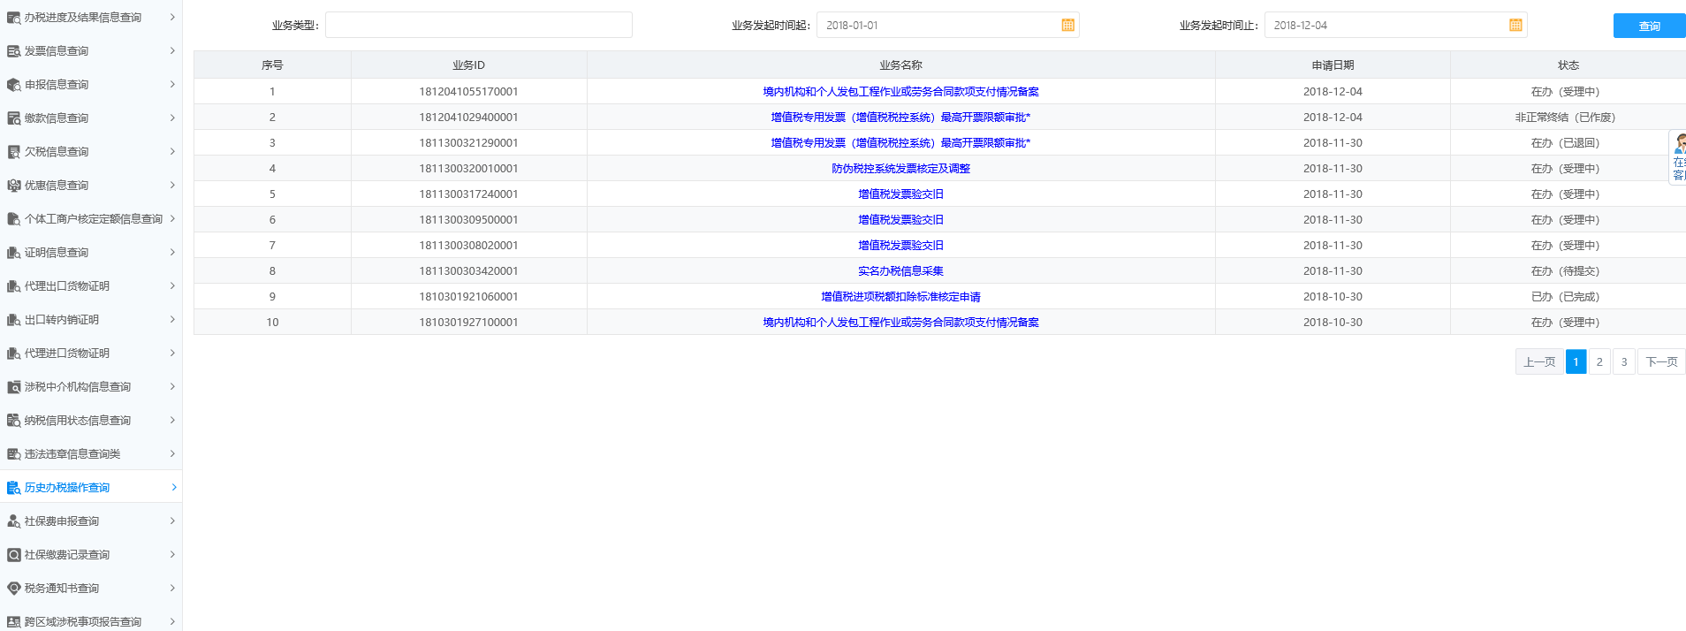Click the 税务通知书查询 sidebar icon
Screen dimensions: 1686x631
click(13, 589)
